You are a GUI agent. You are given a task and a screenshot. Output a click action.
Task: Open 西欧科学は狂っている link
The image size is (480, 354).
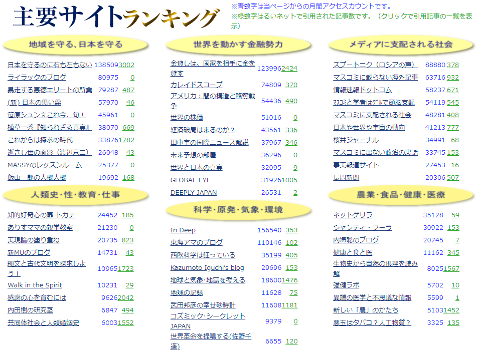(203, 255)
